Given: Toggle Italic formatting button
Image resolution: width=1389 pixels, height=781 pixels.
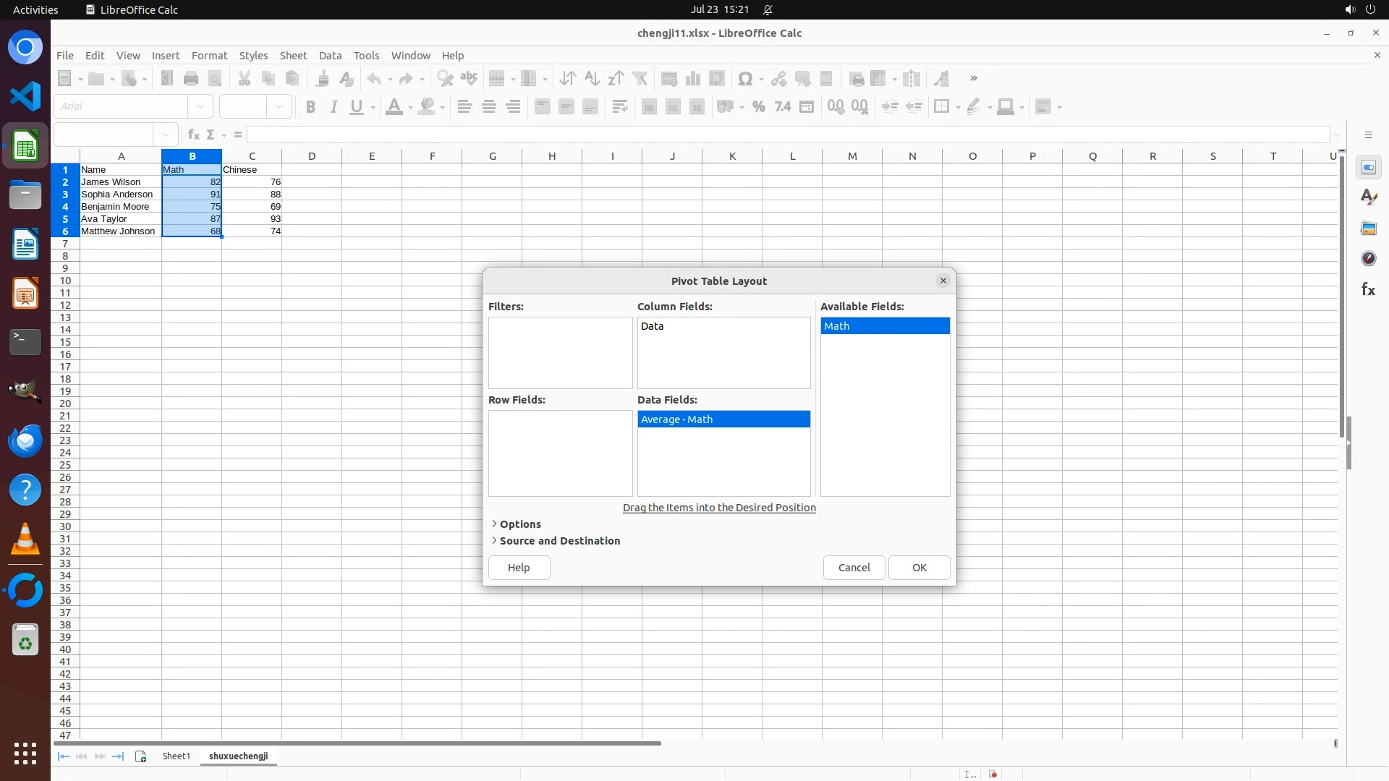Looking at the screenshot, I should point(334,107).
